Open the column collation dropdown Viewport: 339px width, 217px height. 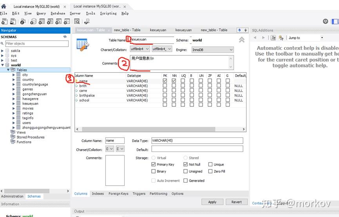(120, 149)
